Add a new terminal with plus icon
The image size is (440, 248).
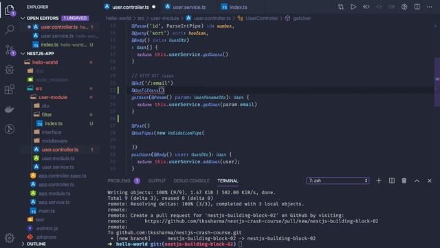(x=379, y=180)
